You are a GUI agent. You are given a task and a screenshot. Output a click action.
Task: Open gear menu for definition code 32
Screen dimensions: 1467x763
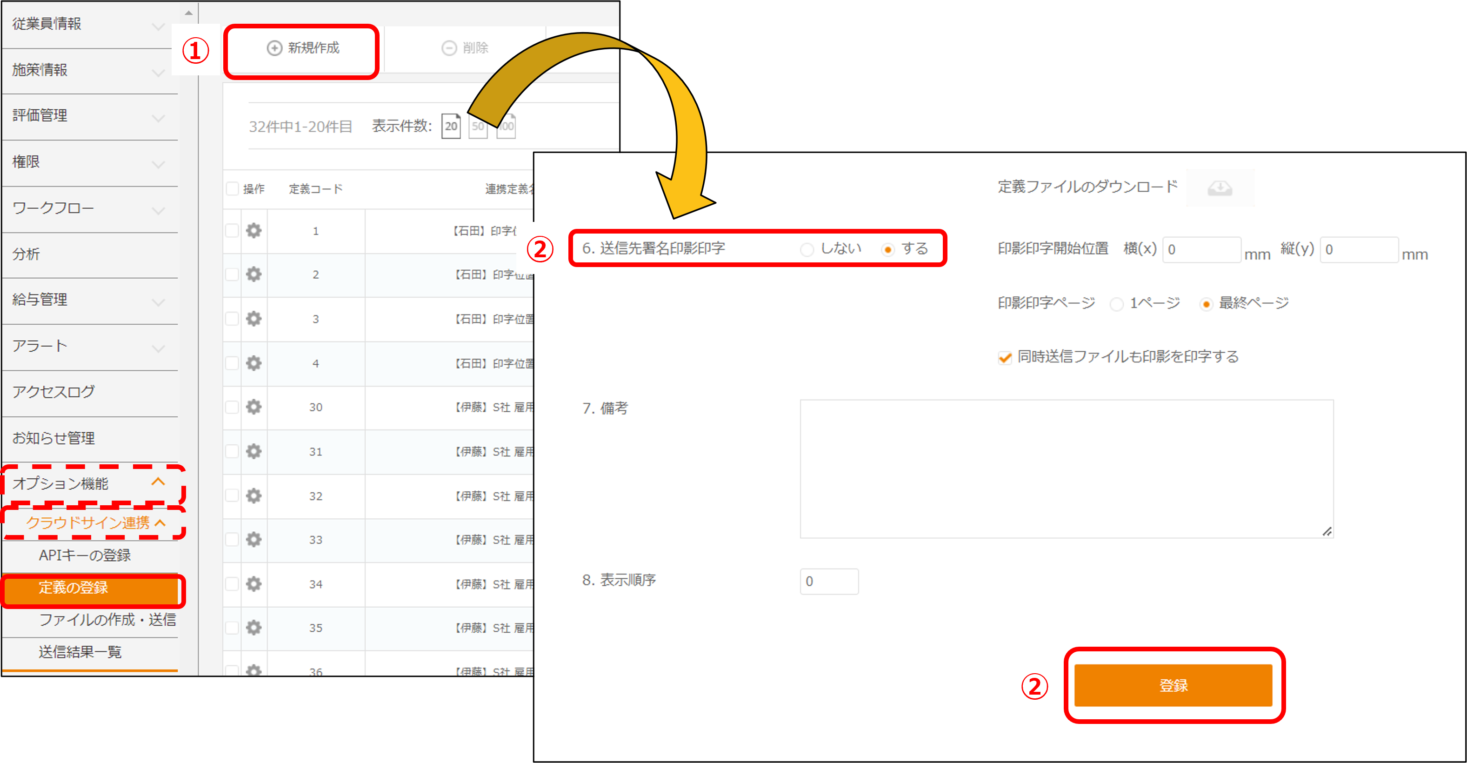click(253, 496)
